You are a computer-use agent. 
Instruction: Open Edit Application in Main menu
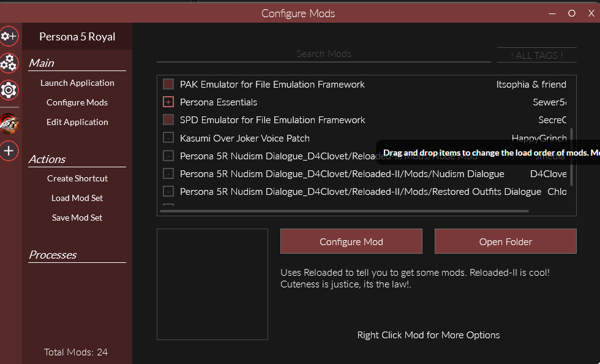click(x=77, y=122)
